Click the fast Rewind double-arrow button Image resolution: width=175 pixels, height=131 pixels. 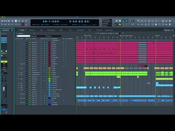tap(2, 21)
